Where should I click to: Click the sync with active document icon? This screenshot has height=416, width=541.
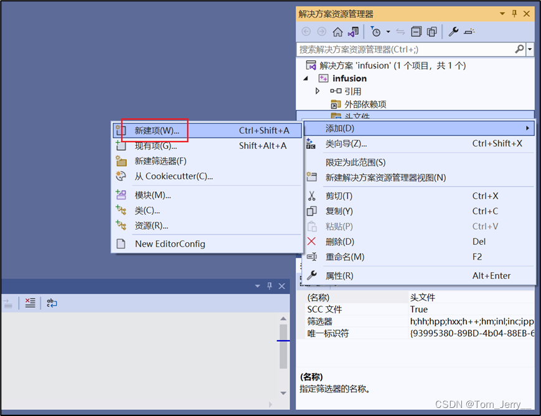click(400, 32)
